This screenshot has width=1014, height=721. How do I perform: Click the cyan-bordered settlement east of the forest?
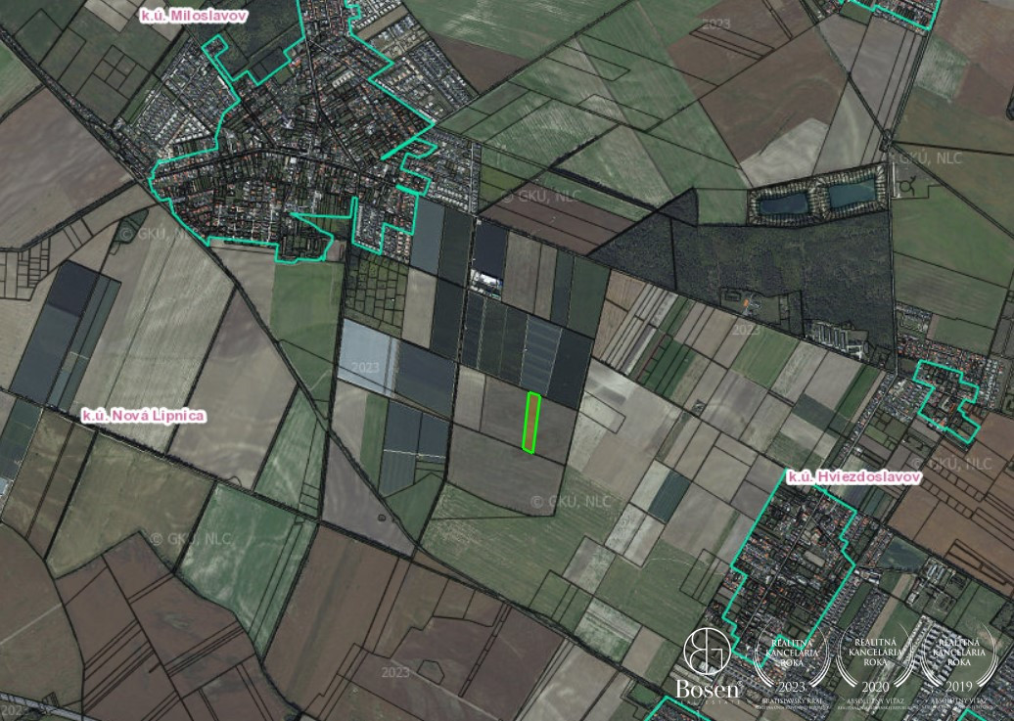(x=945, y=391)
